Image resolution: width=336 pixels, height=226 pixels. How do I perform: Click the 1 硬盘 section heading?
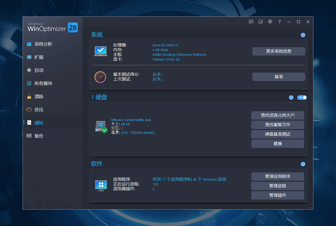(x=99, y=97)
